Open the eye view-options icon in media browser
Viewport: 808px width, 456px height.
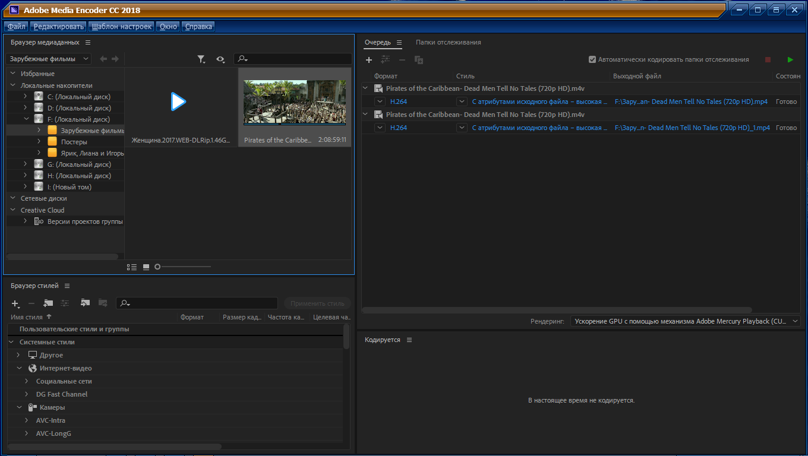click(x=220, y=59)
